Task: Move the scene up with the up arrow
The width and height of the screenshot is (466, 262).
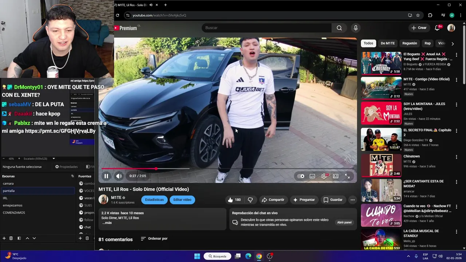Action: click(27, 238)
